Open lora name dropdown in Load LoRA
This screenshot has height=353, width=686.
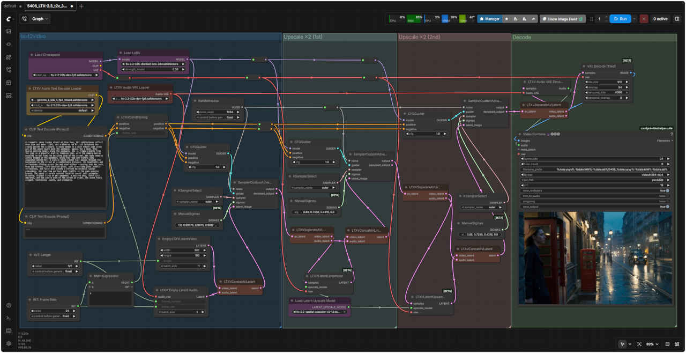(153, 64)
